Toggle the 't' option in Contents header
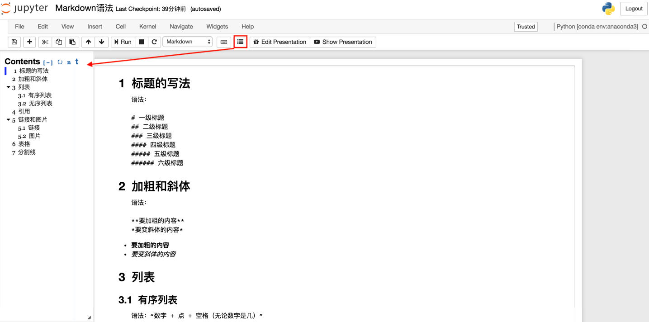649x322 pixels. tap(76, 62)
